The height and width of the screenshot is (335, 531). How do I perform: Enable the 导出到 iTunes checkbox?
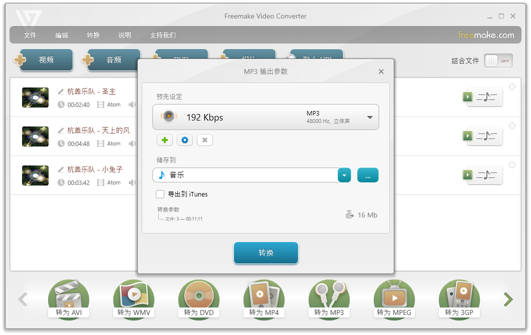tap(160, 194)
